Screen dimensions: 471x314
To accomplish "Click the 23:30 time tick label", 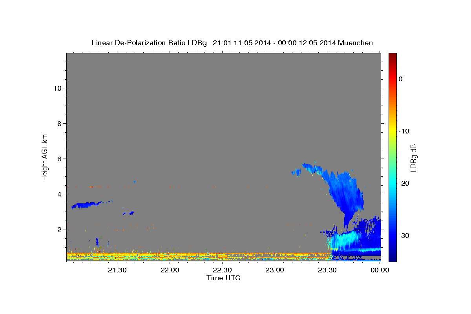I will [327, 270].
